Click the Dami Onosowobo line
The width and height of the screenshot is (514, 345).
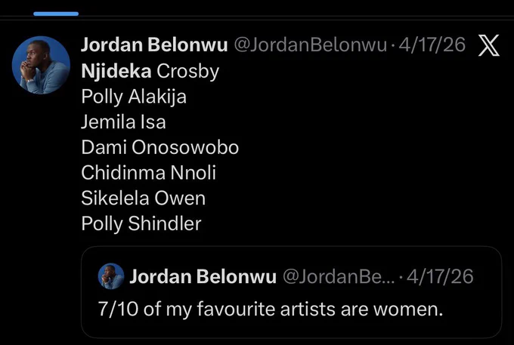tap(160, 147)
